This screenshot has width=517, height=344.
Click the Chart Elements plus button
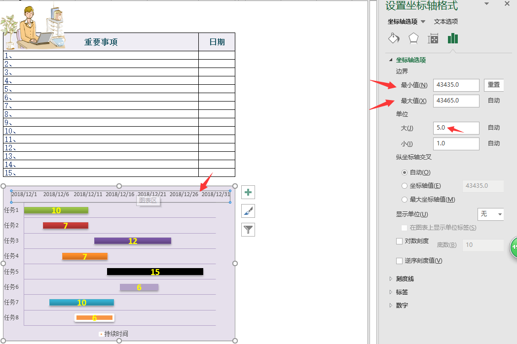tap(248, 192)
